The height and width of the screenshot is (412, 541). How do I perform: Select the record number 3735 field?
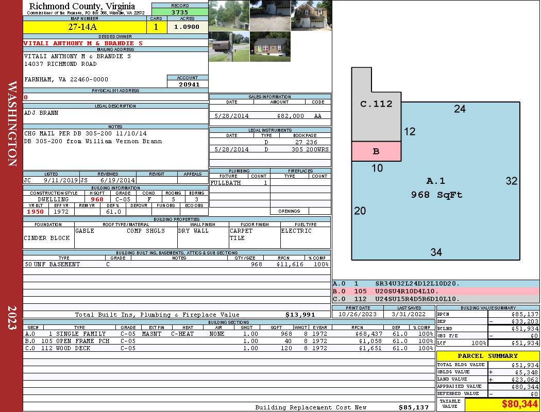pos(180,12)
